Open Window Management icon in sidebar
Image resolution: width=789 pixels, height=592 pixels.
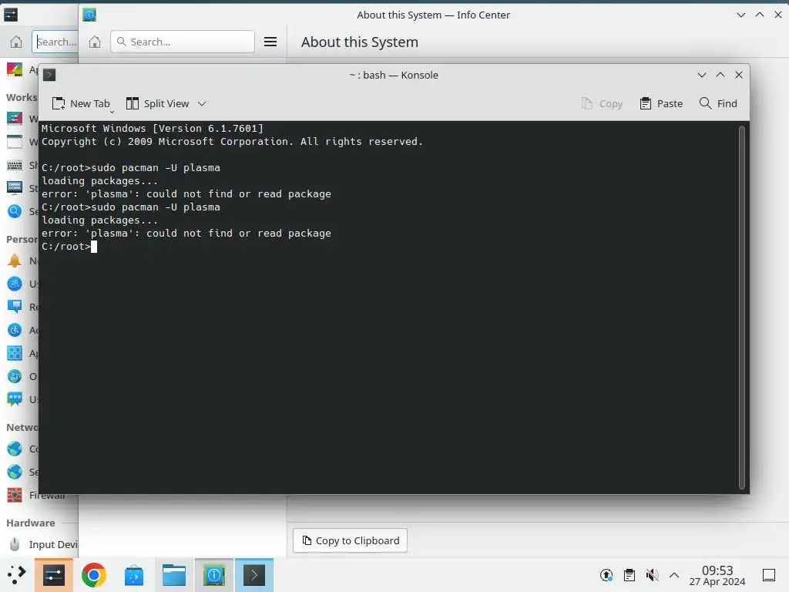[15, 142]
